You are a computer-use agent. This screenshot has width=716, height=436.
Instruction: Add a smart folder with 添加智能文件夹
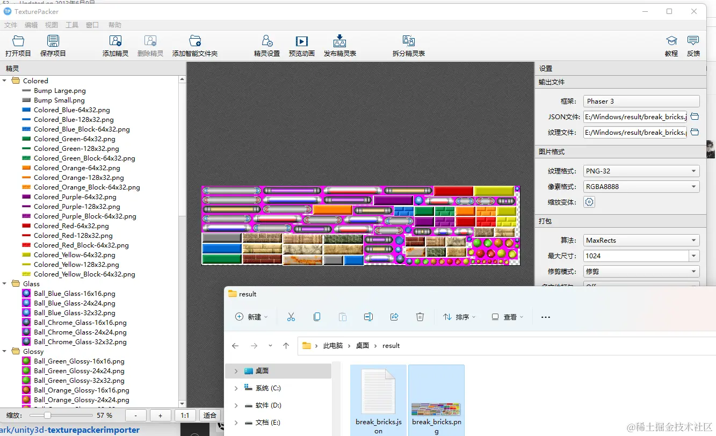pos(195,46)
